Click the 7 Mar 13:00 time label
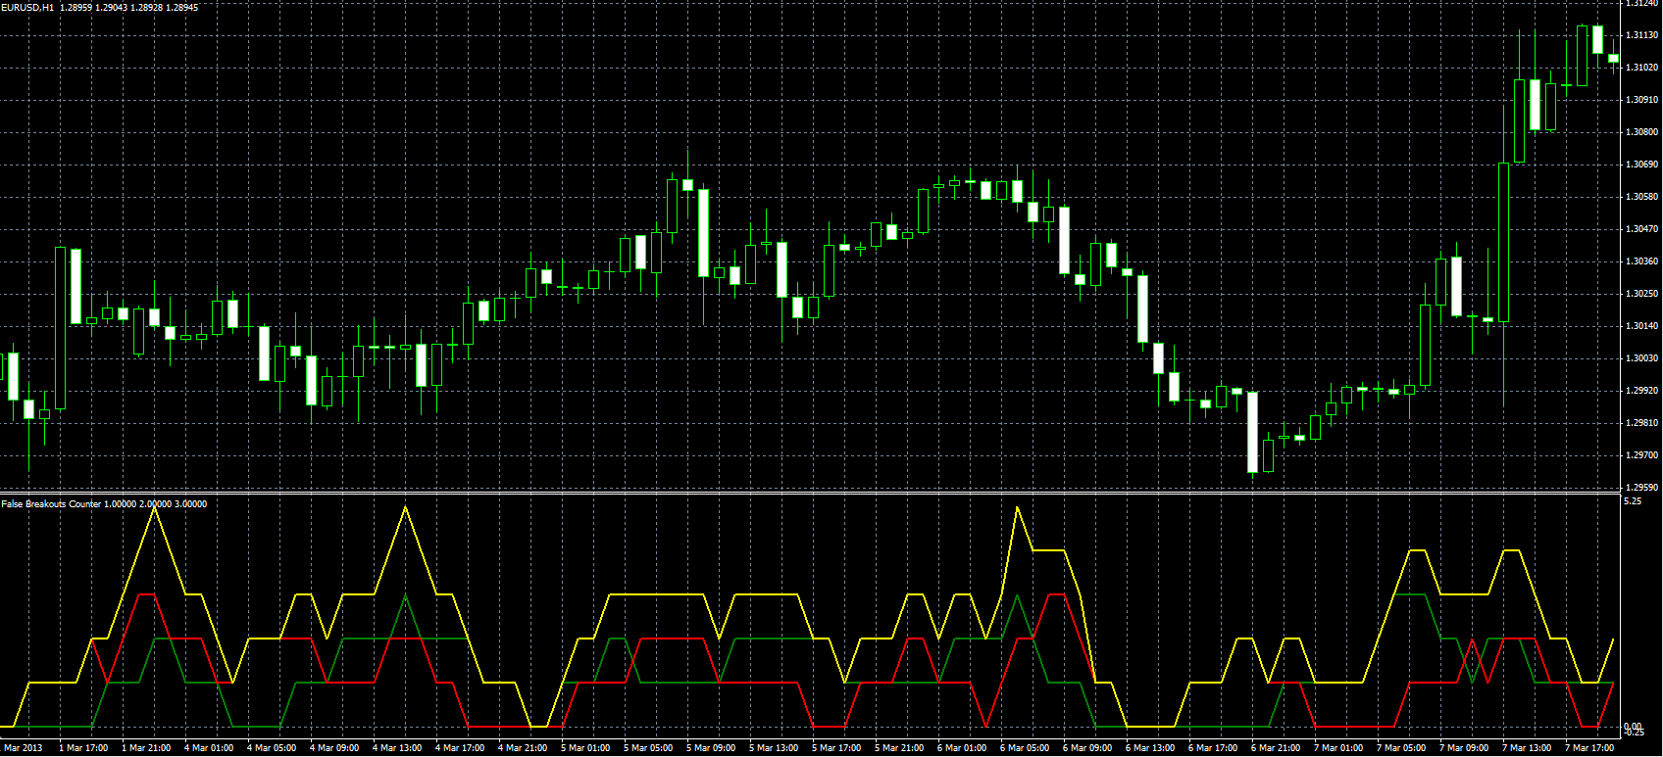Viewport: 1663px width, 757px height. coord(1527,748)
